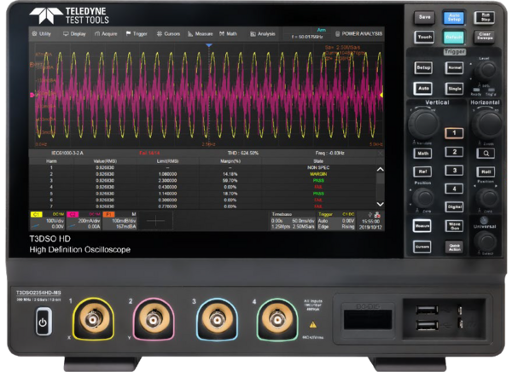The width and height of the screenshot is (512, 372).
Task: Click the trigger Level knob
Action: [486, 70]
